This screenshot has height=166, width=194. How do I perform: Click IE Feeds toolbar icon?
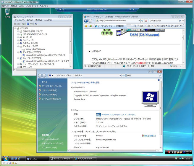[x=142, y=26]
